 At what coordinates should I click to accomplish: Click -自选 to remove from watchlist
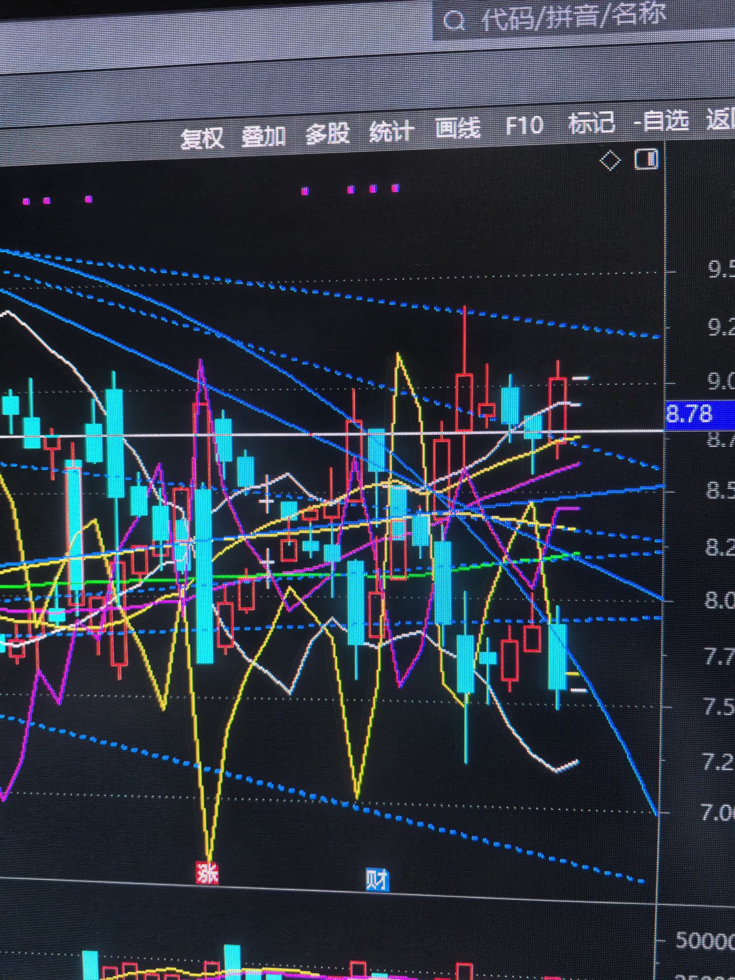661,121
